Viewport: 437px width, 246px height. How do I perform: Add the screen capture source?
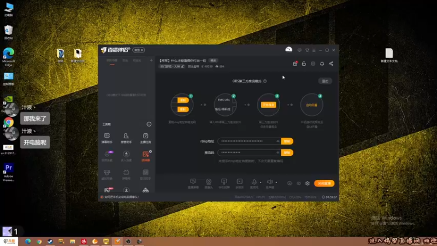pos(193,184)
